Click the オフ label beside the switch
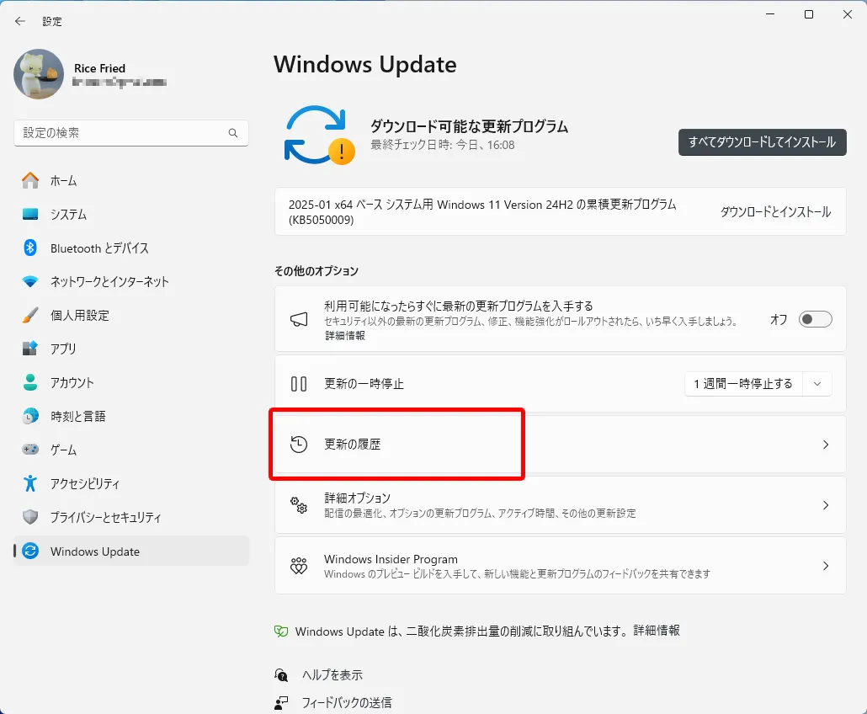This screenshot has height=714, width=867. coord(779,319)
